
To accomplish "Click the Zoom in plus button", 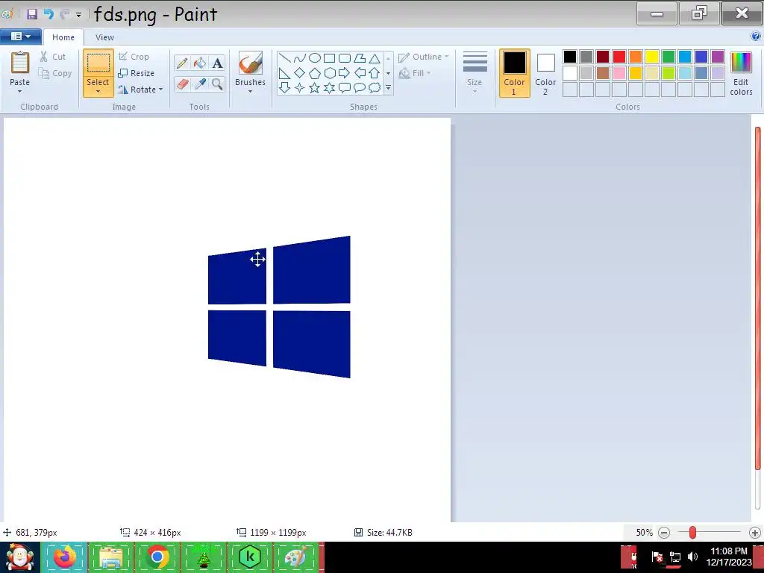I will 755,533.
